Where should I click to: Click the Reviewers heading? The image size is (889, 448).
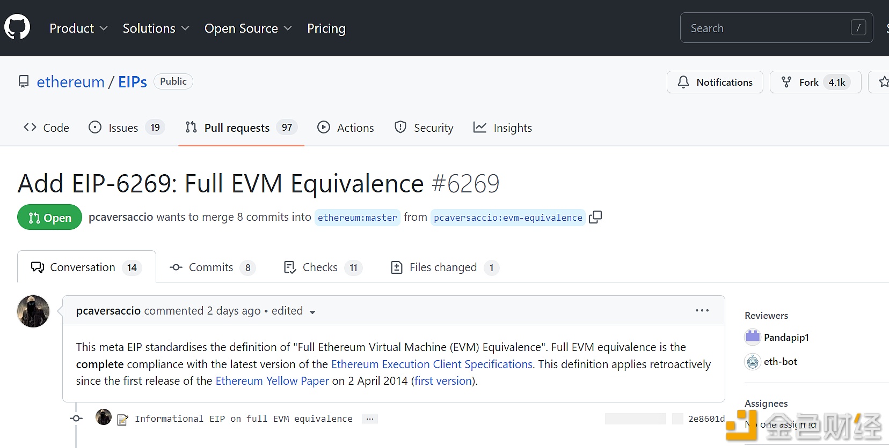766,316
